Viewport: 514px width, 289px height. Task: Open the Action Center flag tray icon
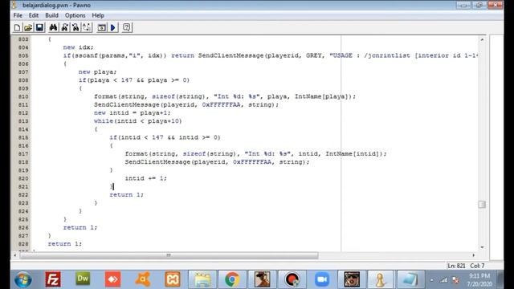pyautogui.click(x=455, y=280)
